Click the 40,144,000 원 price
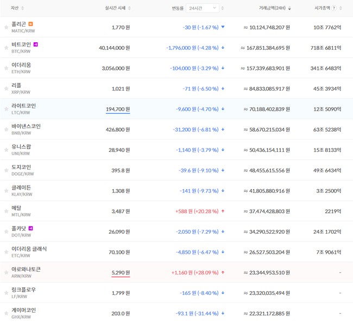 [x=115, y=48]
